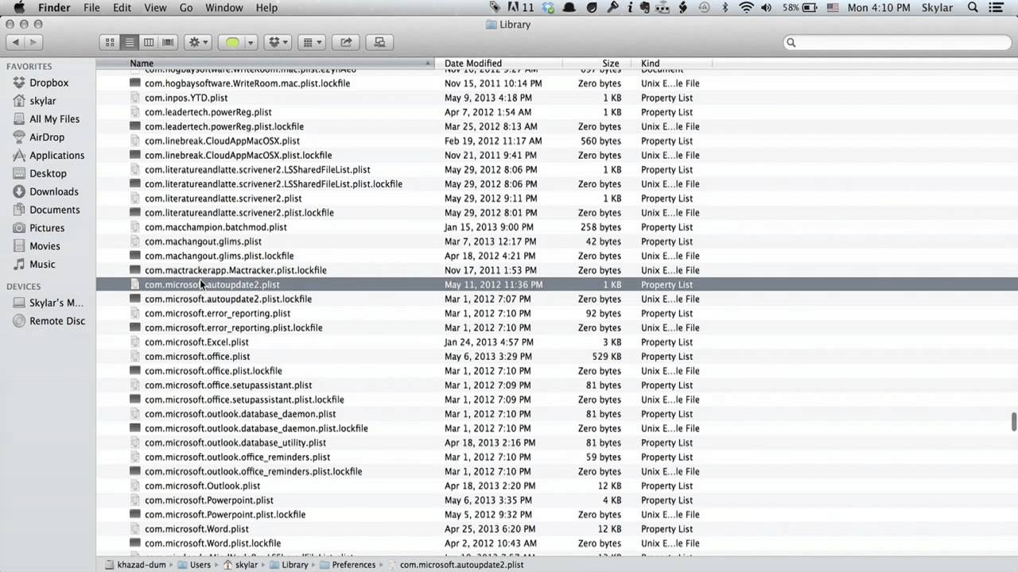The image size is (1018, 572).
Task: Click the vertical scrollbar thumb
Action: click(x=1013, y=422)
